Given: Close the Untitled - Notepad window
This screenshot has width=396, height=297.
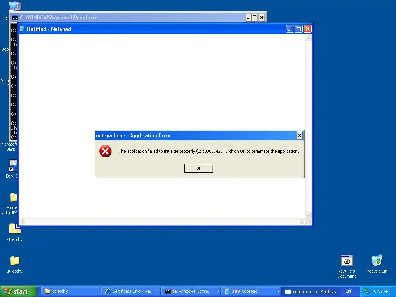Looking at the screenshot, I should [x=307, y=29].
